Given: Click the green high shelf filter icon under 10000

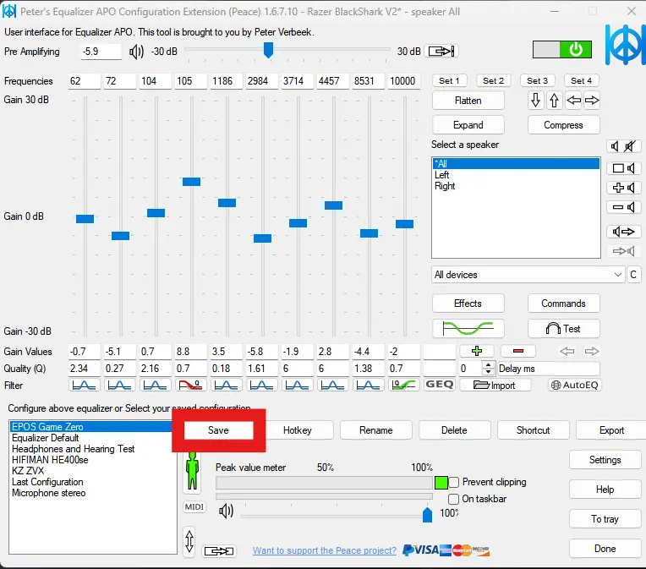Looking at the screenshot, I should (403, 386).
